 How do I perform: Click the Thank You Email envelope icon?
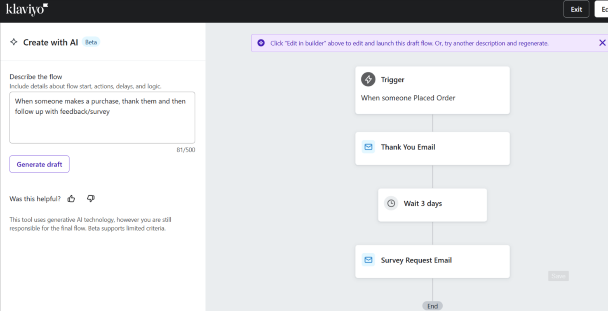coord(368,147)
